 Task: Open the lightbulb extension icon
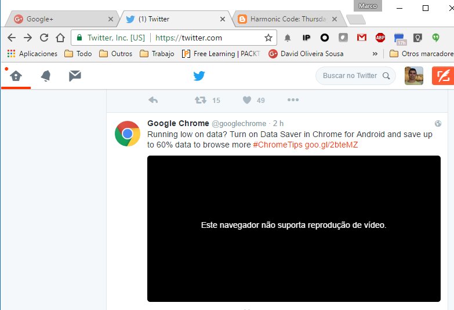tap(417, 38)
